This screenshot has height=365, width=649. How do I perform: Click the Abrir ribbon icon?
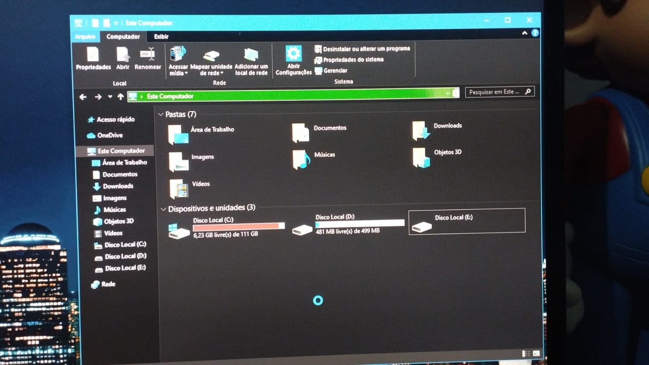123,54
